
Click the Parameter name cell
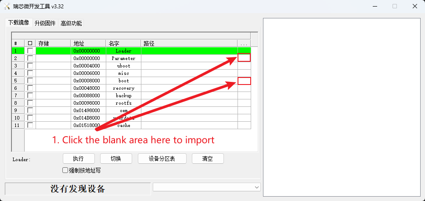[123, 58]
